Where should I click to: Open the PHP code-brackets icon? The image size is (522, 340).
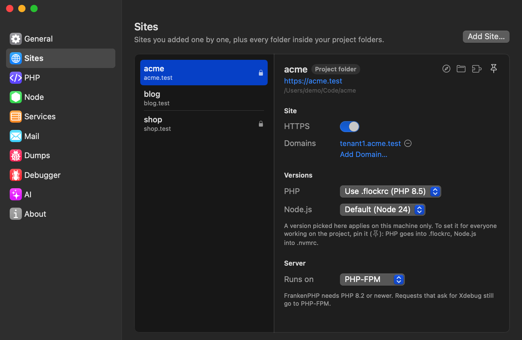16,78
